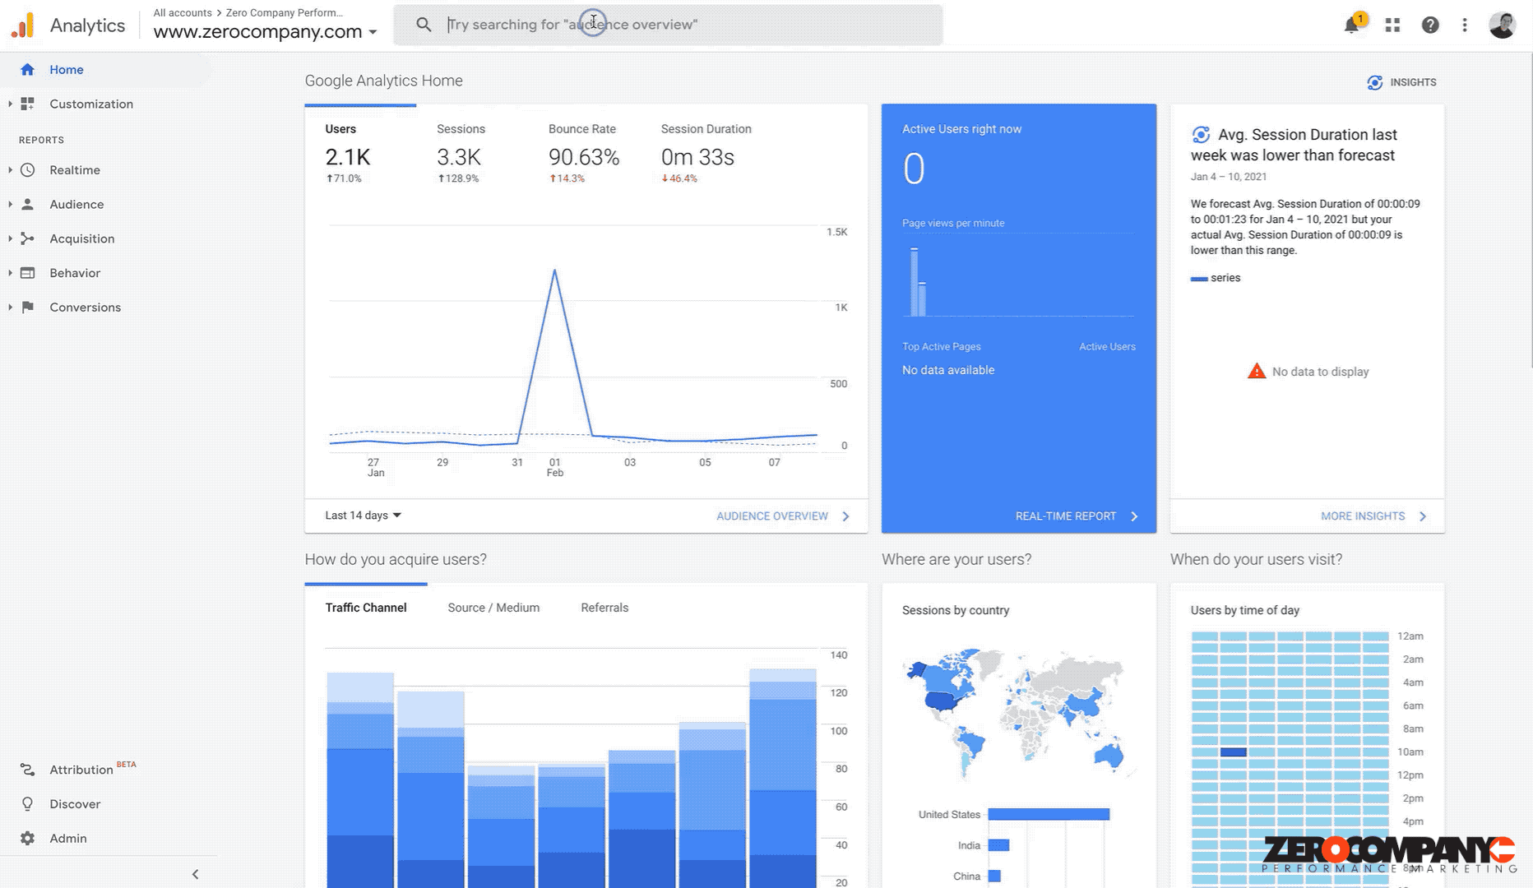
Task: Click the Admin gear icon
Action: [x=27, y=838]
